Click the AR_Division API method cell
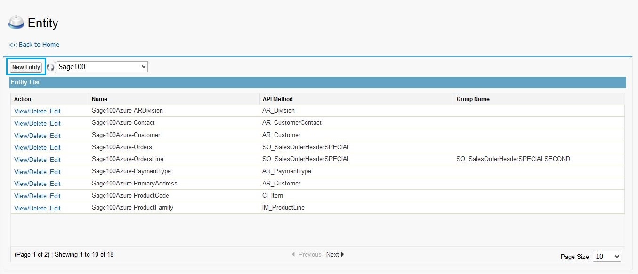Screen dimensions: 638x274 tap(356, 111)
